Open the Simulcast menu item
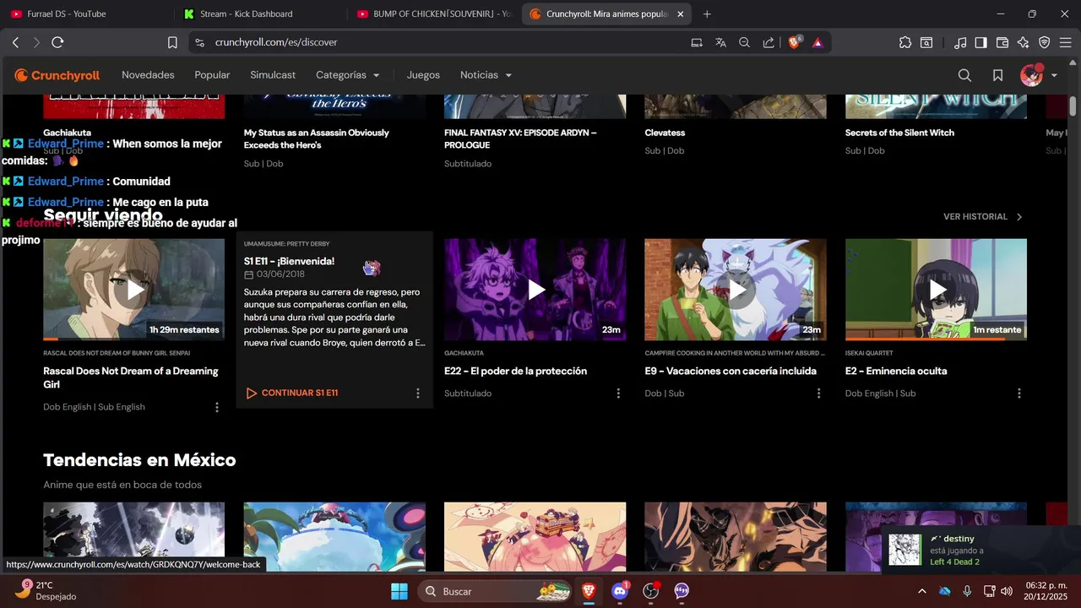The height and width of the screenshot is (608, 1081). pos(273,75)
